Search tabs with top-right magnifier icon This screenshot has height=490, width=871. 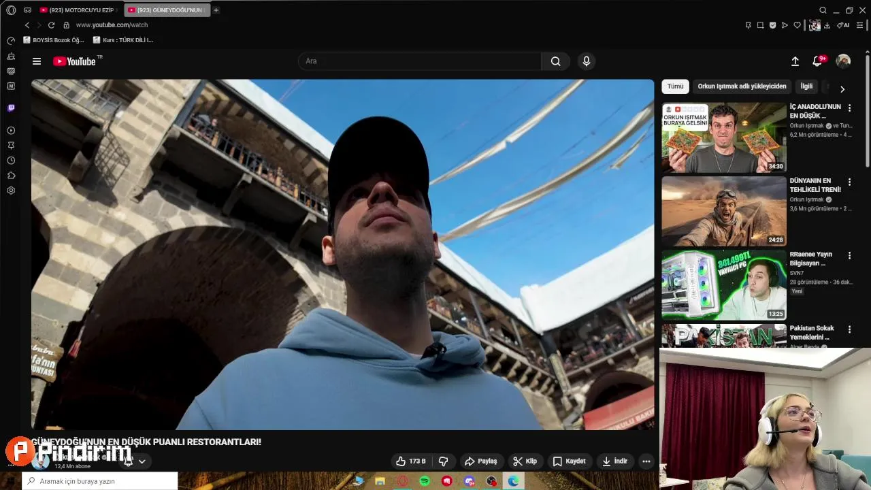click(823, 10)
